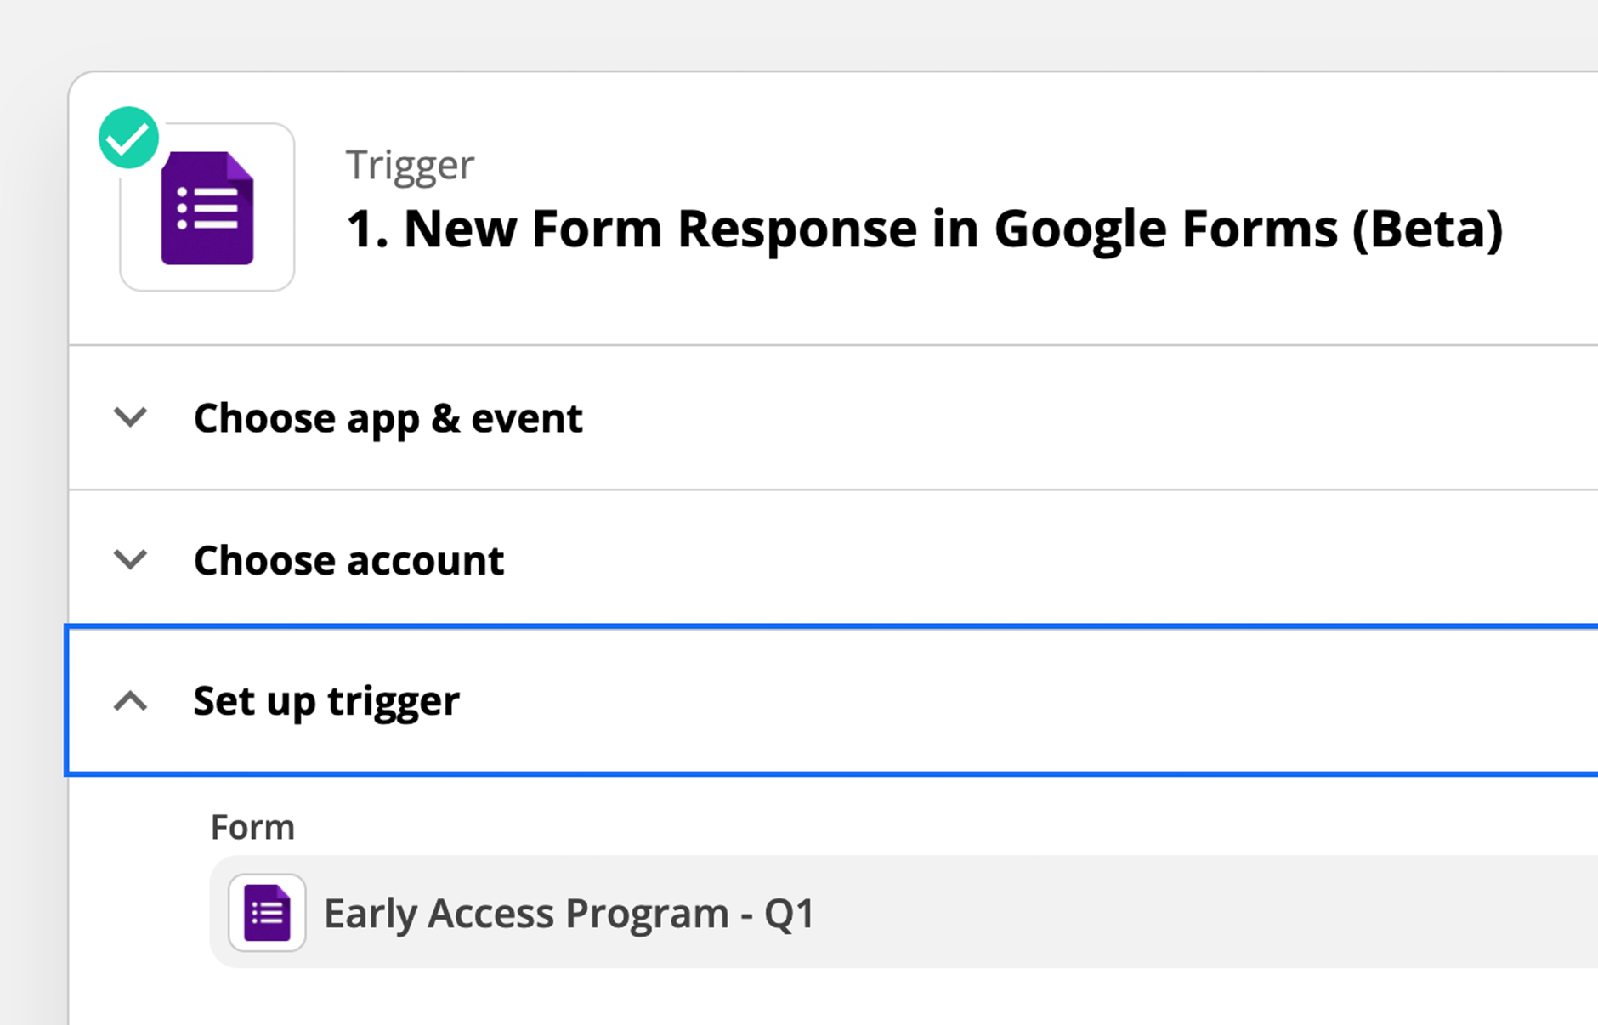
Task: Click the "Google Forms" words in the title
Action: (1166, 230)
